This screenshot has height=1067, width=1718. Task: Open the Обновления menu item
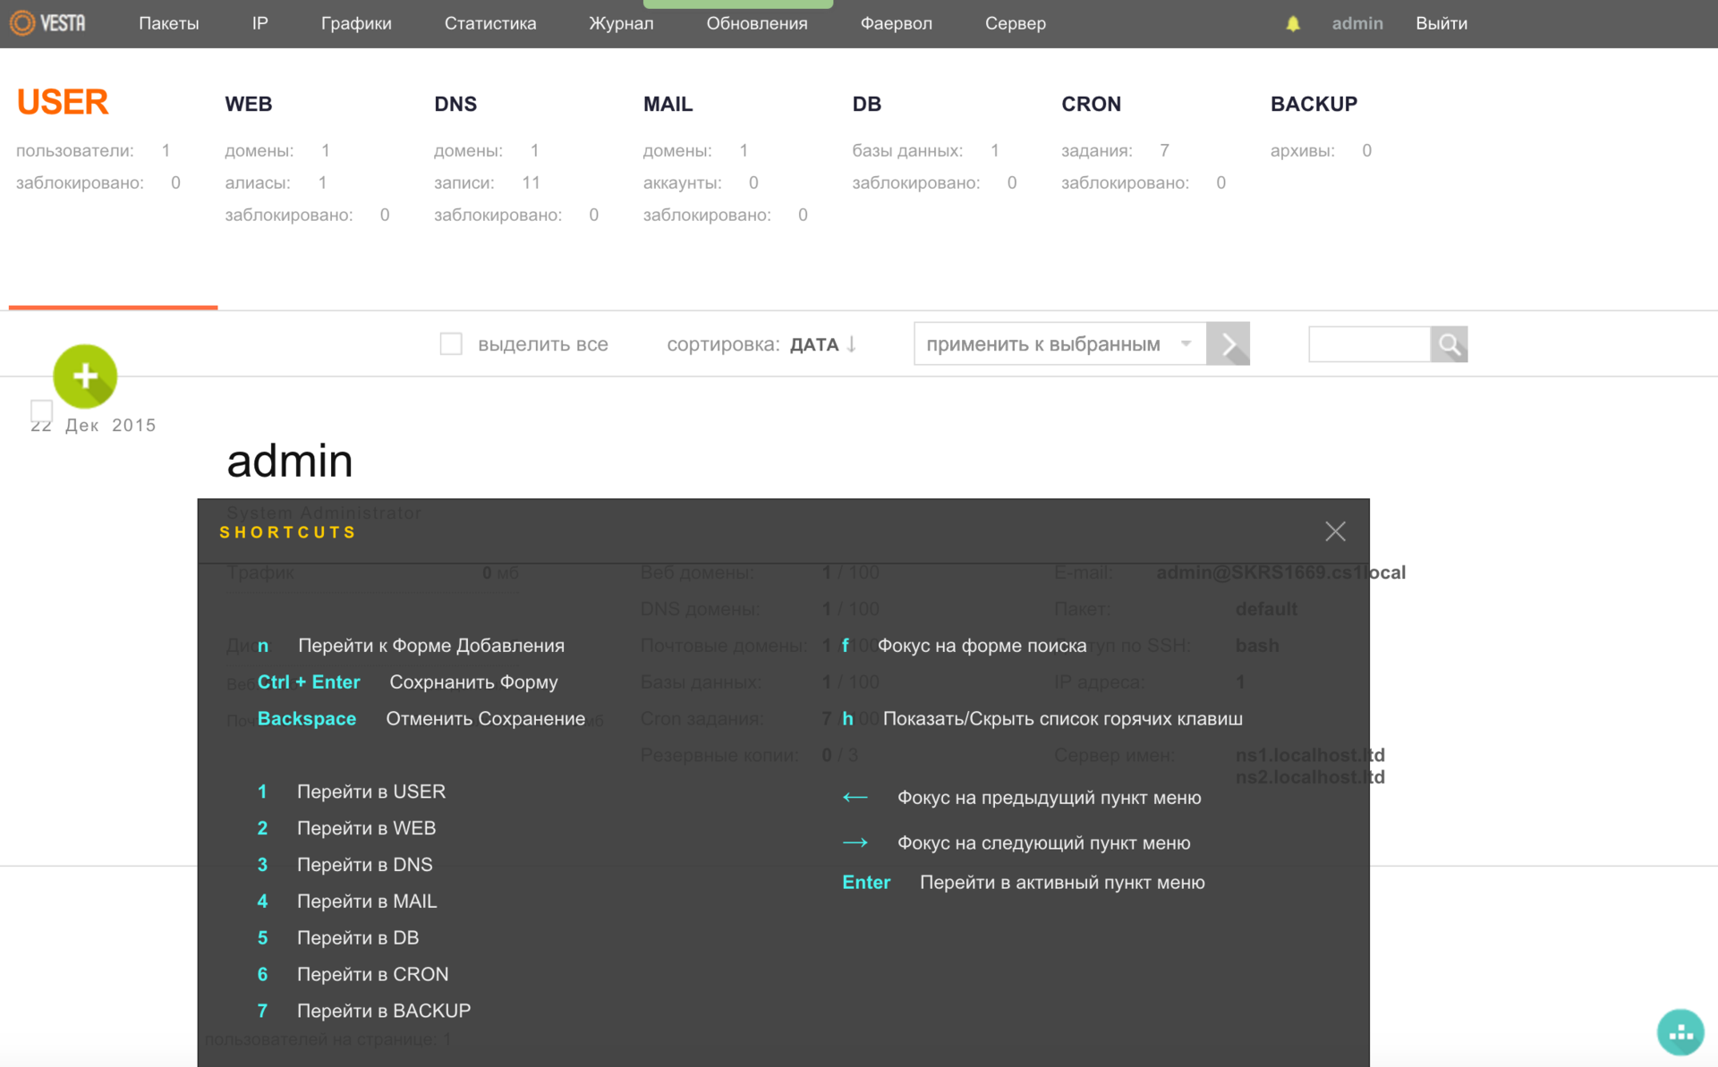[x=756, y=24]
